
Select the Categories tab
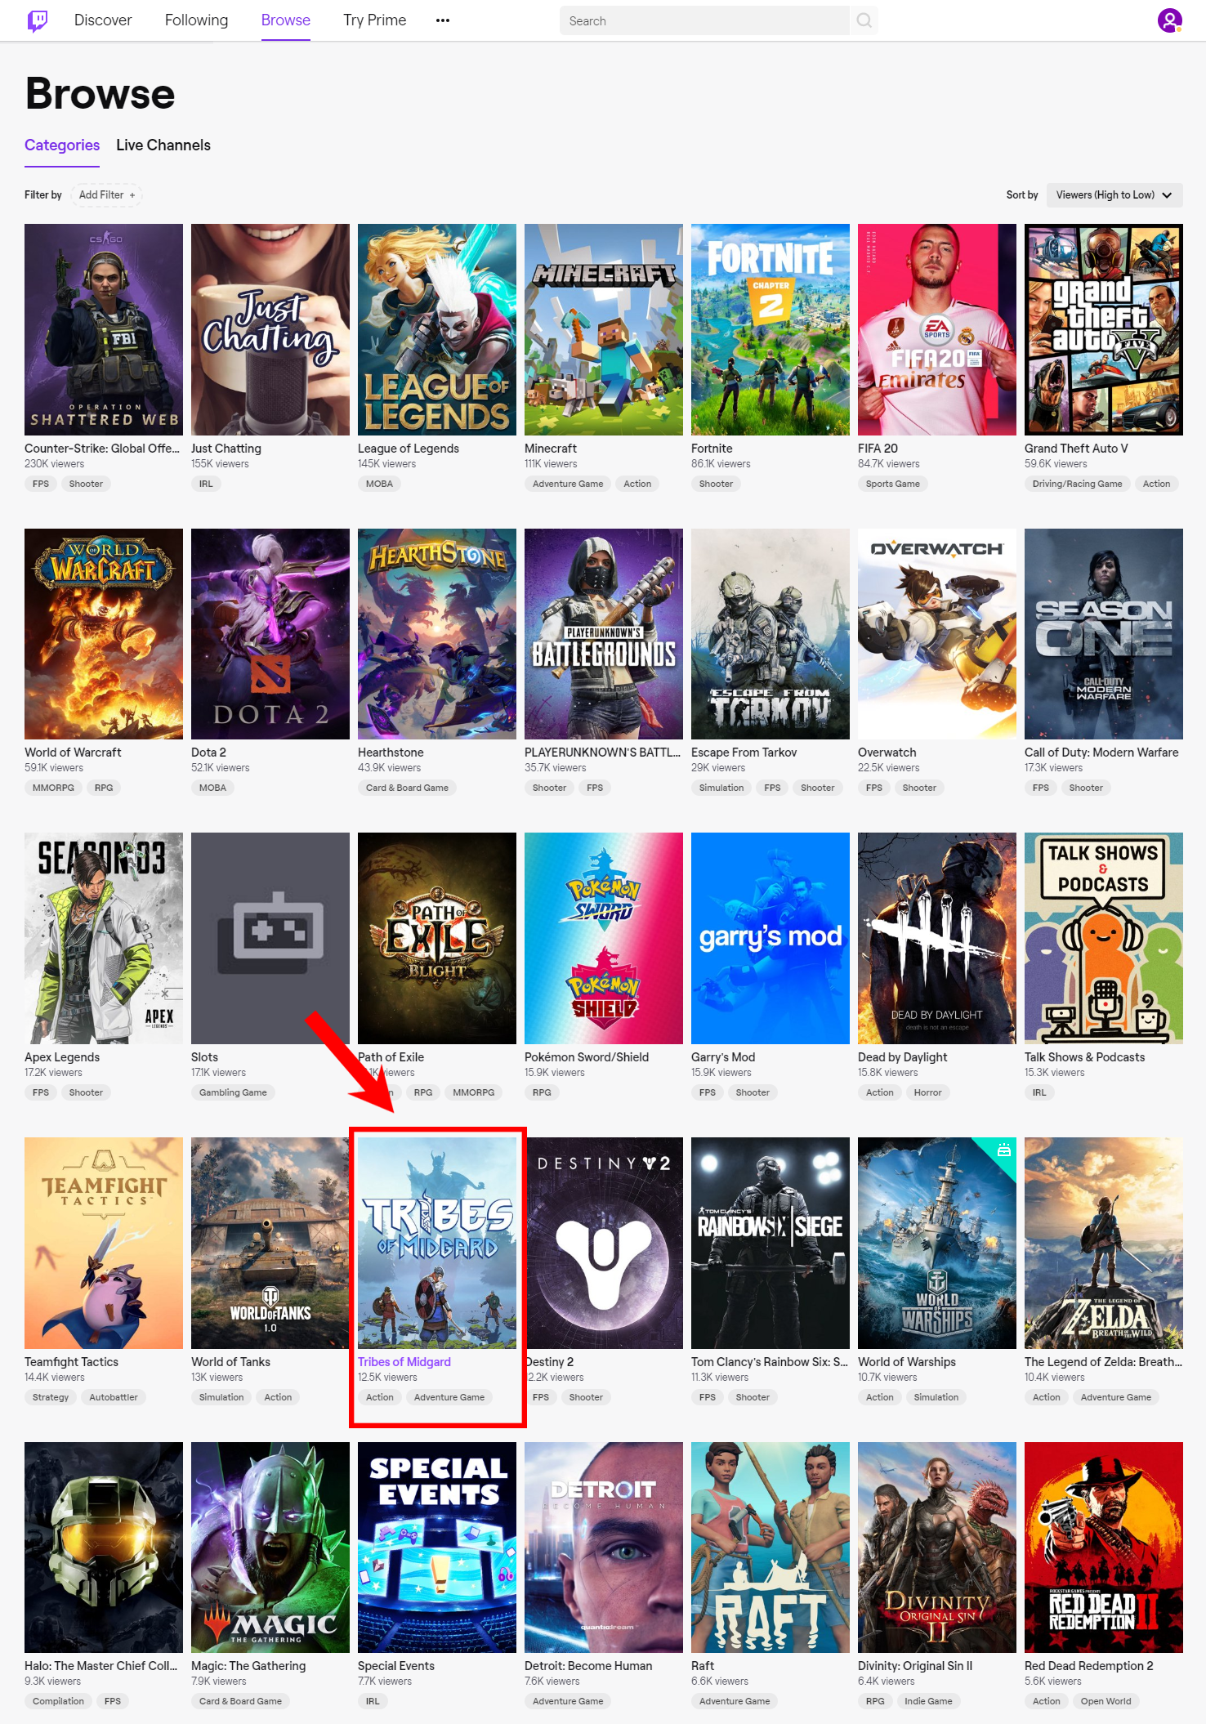point(62,145)
